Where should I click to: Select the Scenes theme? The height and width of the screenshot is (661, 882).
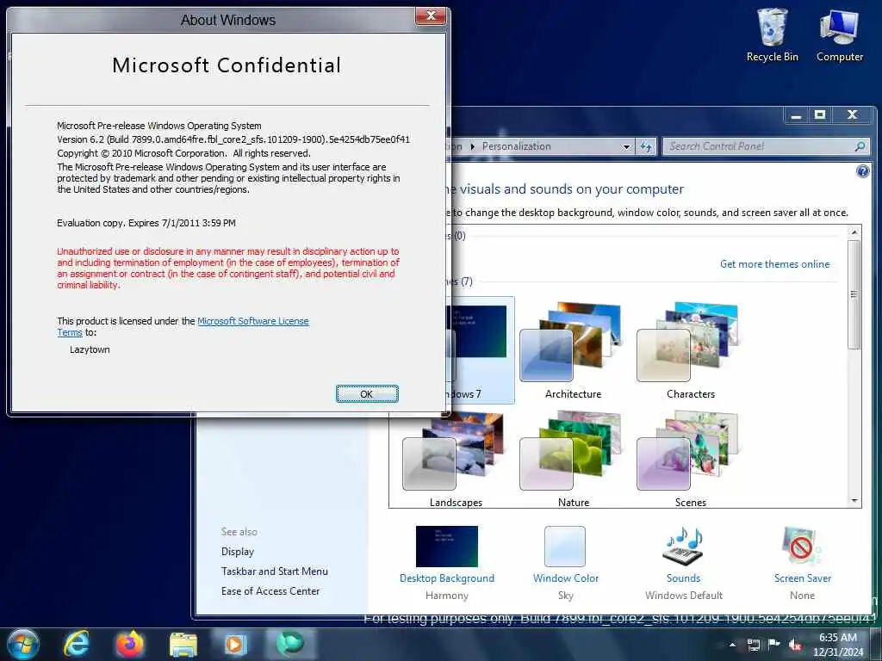pos(690,460)
